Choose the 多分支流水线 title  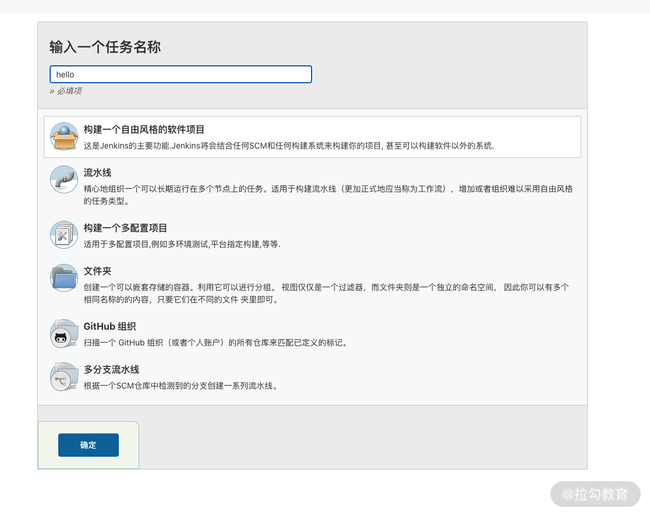click(x=111, y=369)
